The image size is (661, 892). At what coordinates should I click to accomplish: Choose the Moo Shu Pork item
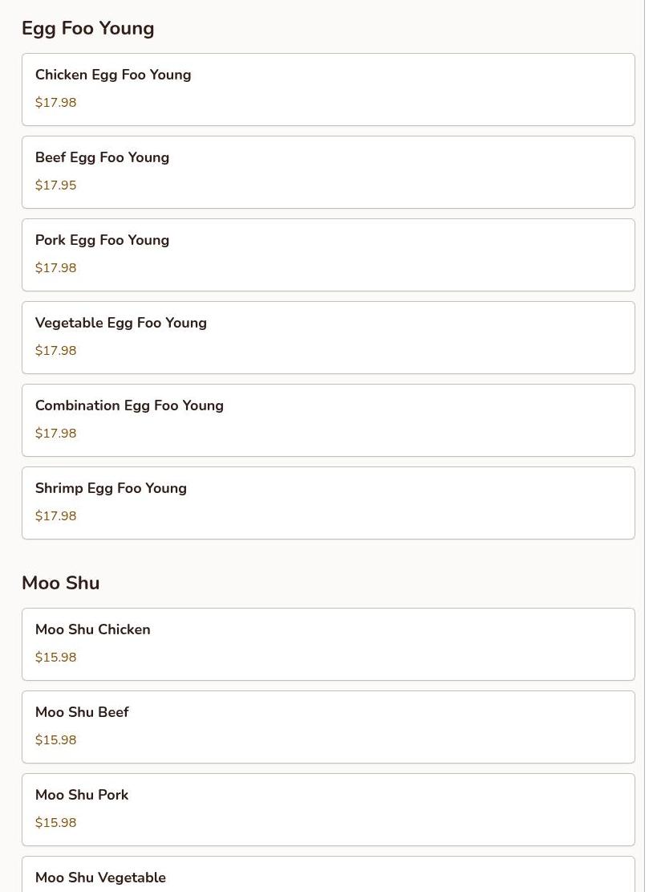click(82, 795)
